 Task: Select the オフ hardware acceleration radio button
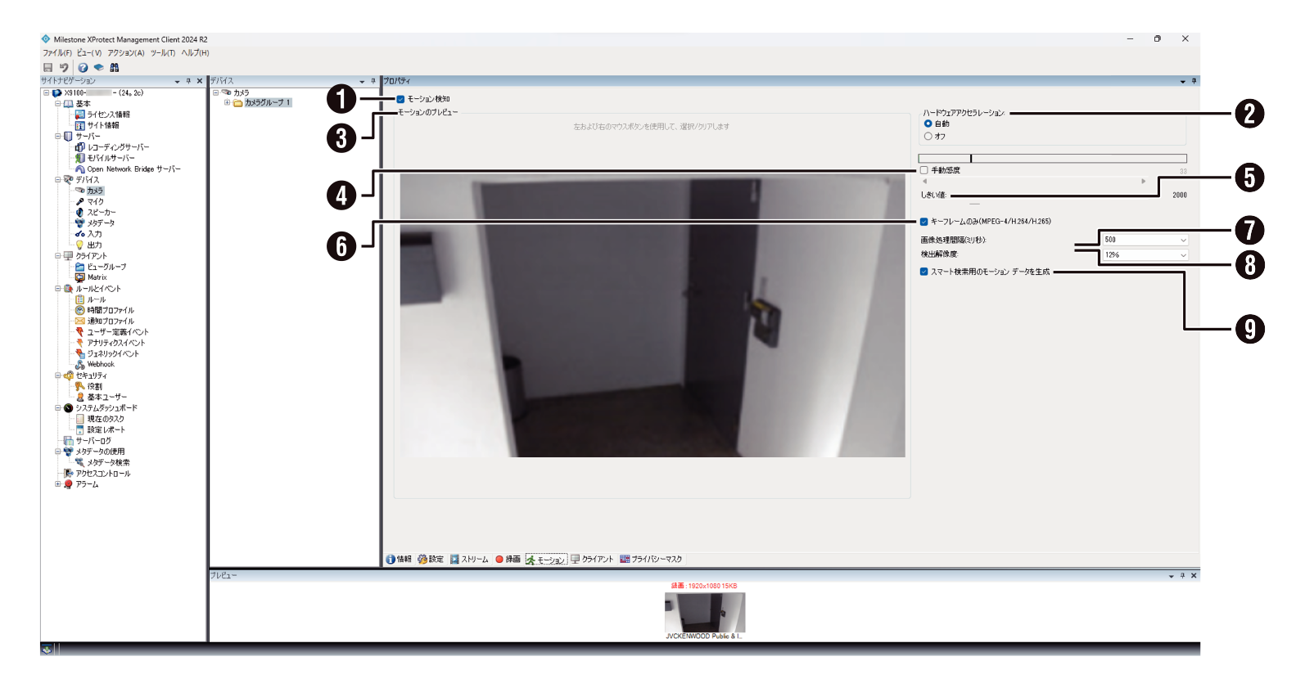click(x=928, y=137)
